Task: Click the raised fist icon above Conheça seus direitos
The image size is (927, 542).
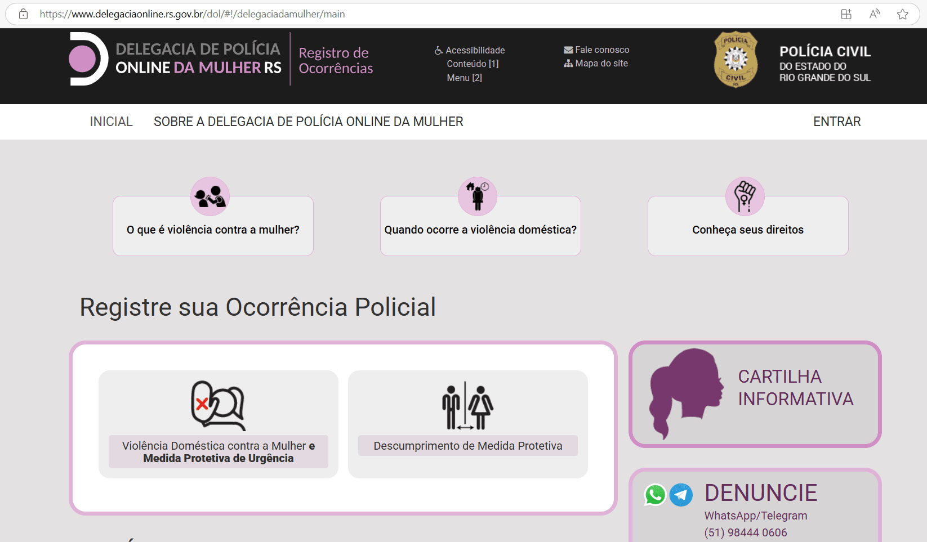Action: coord(745,196)
